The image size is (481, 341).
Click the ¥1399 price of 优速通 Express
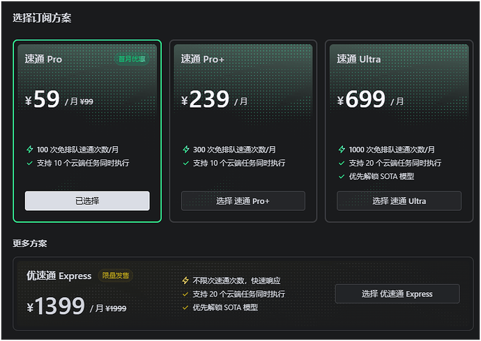point(56,306)
